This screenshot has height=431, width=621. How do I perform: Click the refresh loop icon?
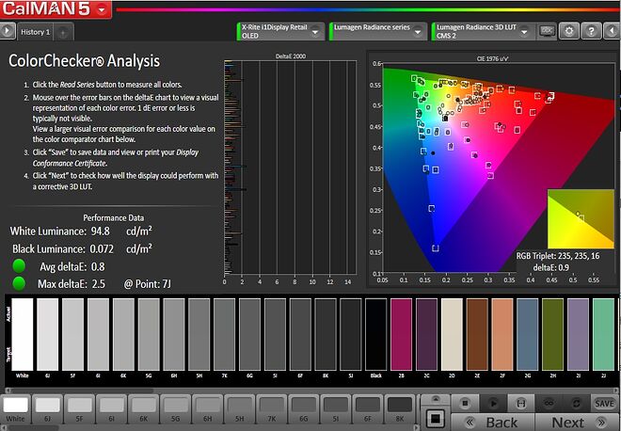pos(576,404)
